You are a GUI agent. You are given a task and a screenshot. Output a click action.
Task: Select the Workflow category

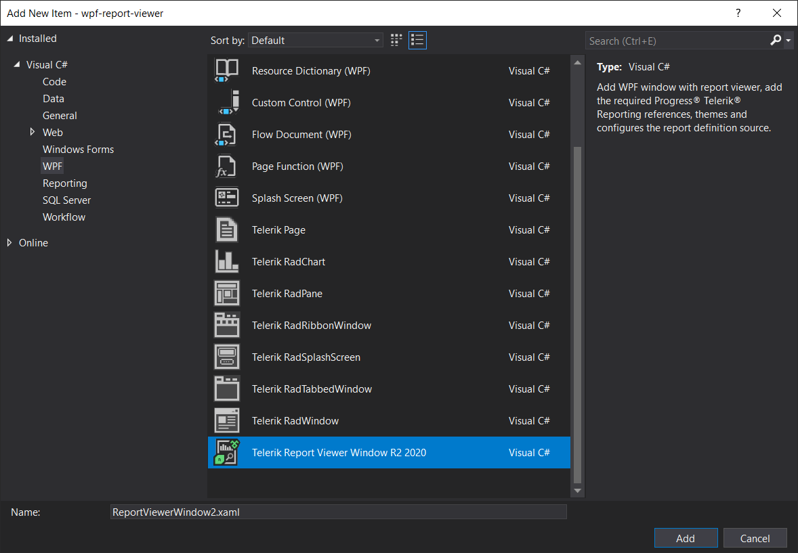(x=64, y=217)
